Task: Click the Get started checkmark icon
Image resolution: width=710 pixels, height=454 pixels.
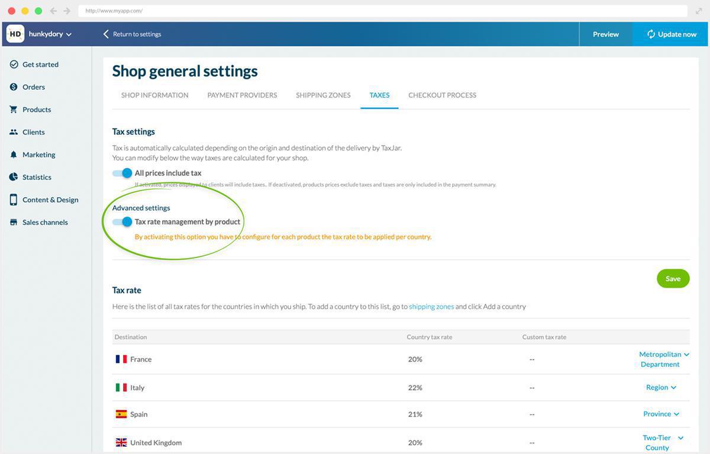Action: [x=14, y=65]
